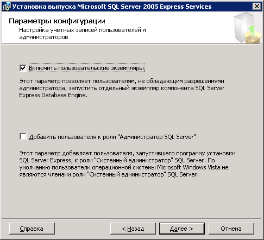
Task: Click the installer icon in the title bar
Action: click(x=7, y=7)
